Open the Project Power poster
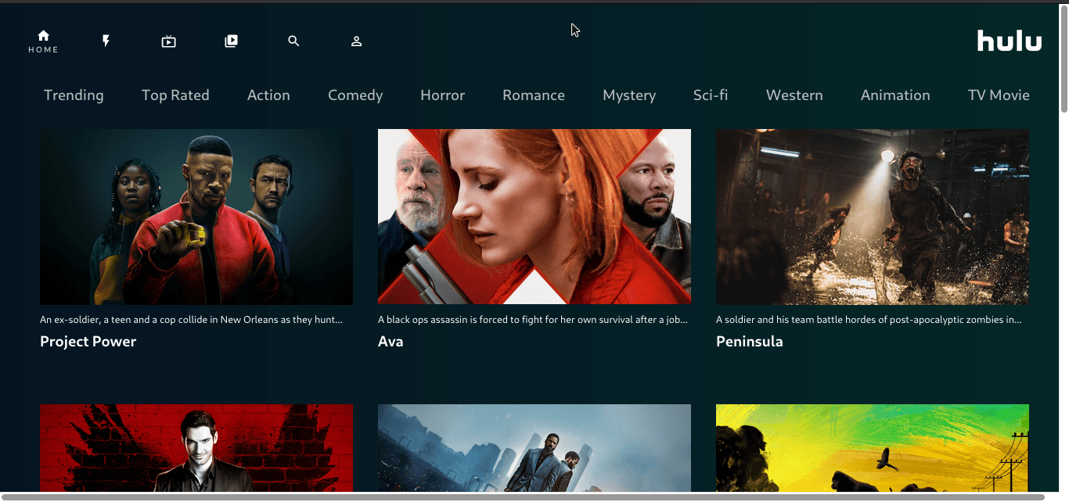Image resolution: width=1069 pixels, height=502 pixels. coord(196,217)
